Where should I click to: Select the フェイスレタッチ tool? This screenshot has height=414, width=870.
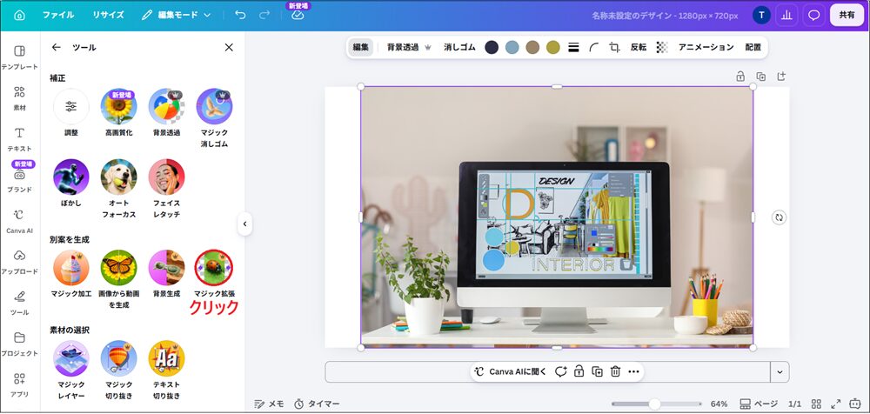[166, 177]
